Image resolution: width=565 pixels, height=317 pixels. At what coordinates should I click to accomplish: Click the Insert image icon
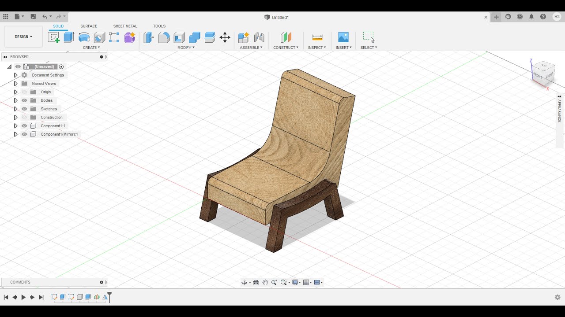(x=343, y=37)
